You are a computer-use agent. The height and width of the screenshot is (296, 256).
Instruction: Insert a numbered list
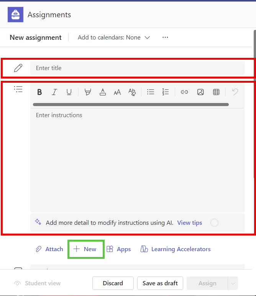[166, 92]
